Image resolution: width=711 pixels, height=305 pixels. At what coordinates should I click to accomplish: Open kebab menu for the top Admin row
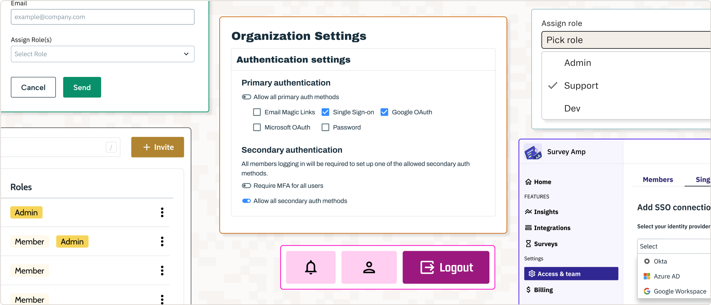pyautogui.click(x=162, y=212)
